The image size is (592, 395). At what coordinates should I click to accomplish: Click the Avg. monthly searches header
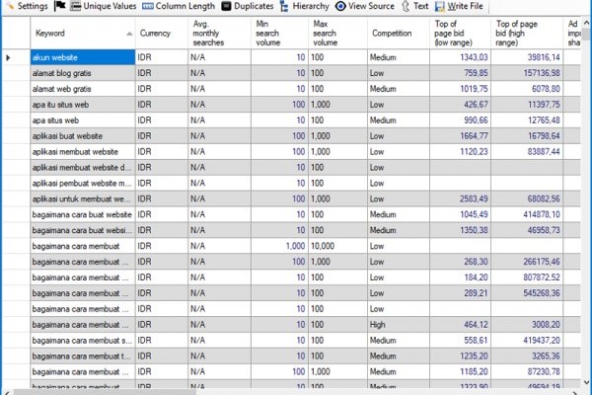click(x=219, y=34)
